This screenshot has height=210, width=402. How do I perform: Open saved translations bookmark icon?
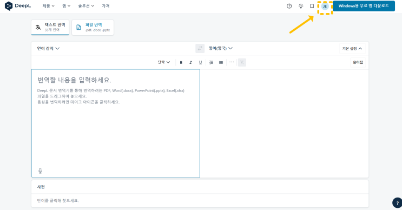(x=312, y=6)
